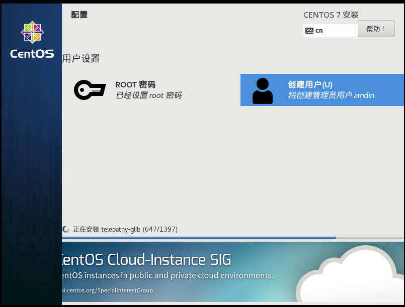This screenshot has width=405, height=307.
Task: Click the CentOS wordmark text
Action: tap(32, 54)
